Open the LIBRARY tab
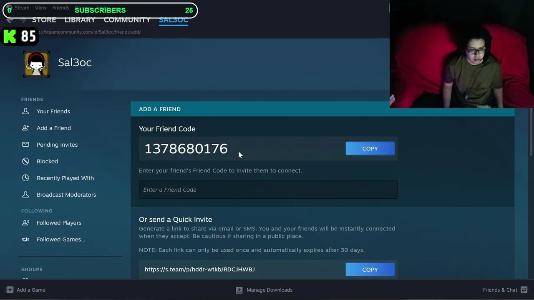This screenshot has height=300, width=534. 80,20
